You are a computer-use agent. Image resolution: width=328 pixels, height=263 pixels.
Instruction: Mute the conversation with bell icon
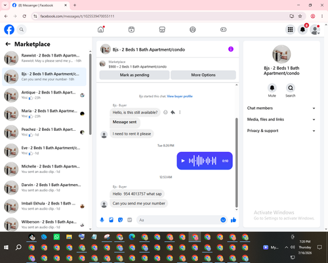(272, 88)
